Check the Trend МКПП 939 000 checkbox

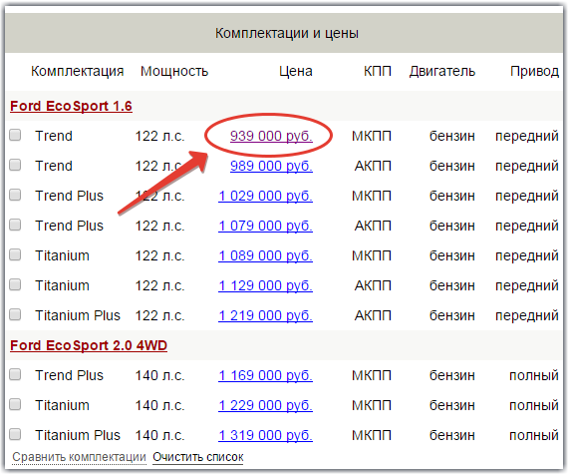[x=15, y=135]
